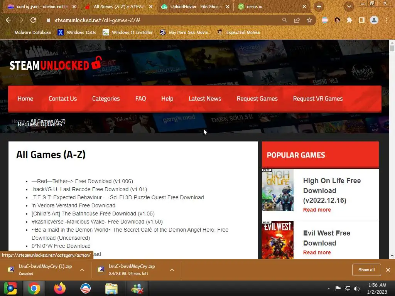The image size is (395, 296).
Task: Open the Chrome three-dot menu
Action: pos(387,20)
